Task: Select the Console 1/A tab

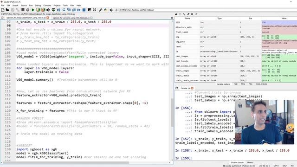Action: 185,88
